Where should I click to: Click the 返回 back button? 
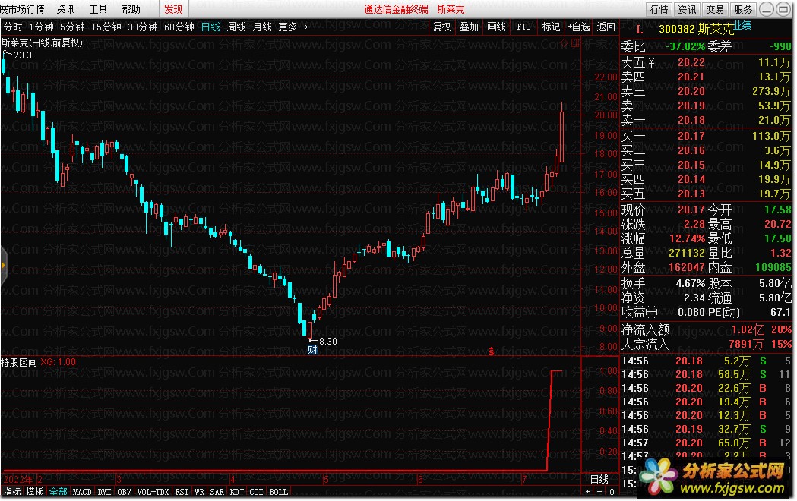(x=606, y=27)
